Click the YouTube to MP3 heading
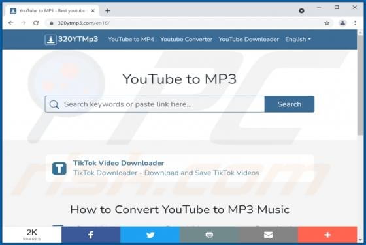This screenshot has width=366, height=245. coord(179,79)
